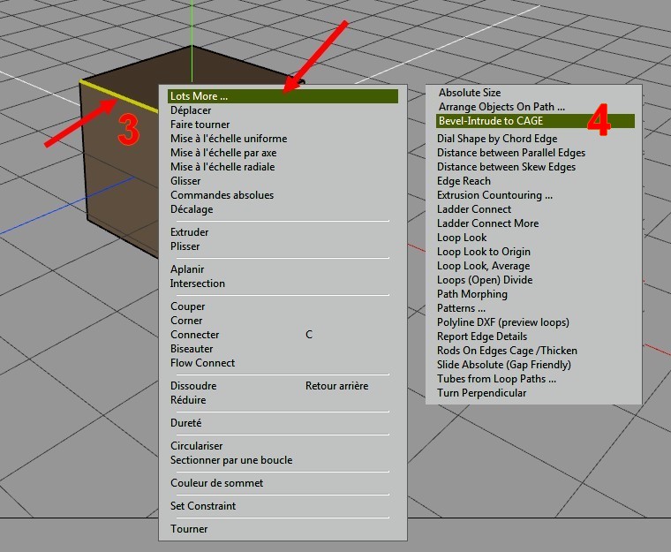671x552 pixels.
Task: Select Absolute Size in submenu
Action: click(470, 93)
